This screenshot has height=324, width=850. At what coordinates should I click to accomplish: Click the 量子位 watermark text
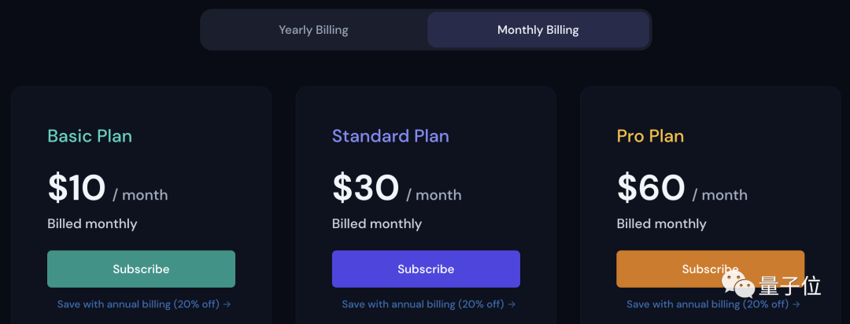tap(789, 285)
